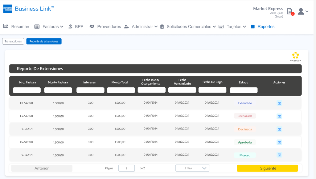
Task: Go to the Proveedores section
Action: (x=105, y=27)
